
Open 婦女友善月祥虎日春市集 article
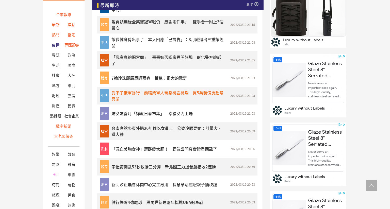point(152,114)
